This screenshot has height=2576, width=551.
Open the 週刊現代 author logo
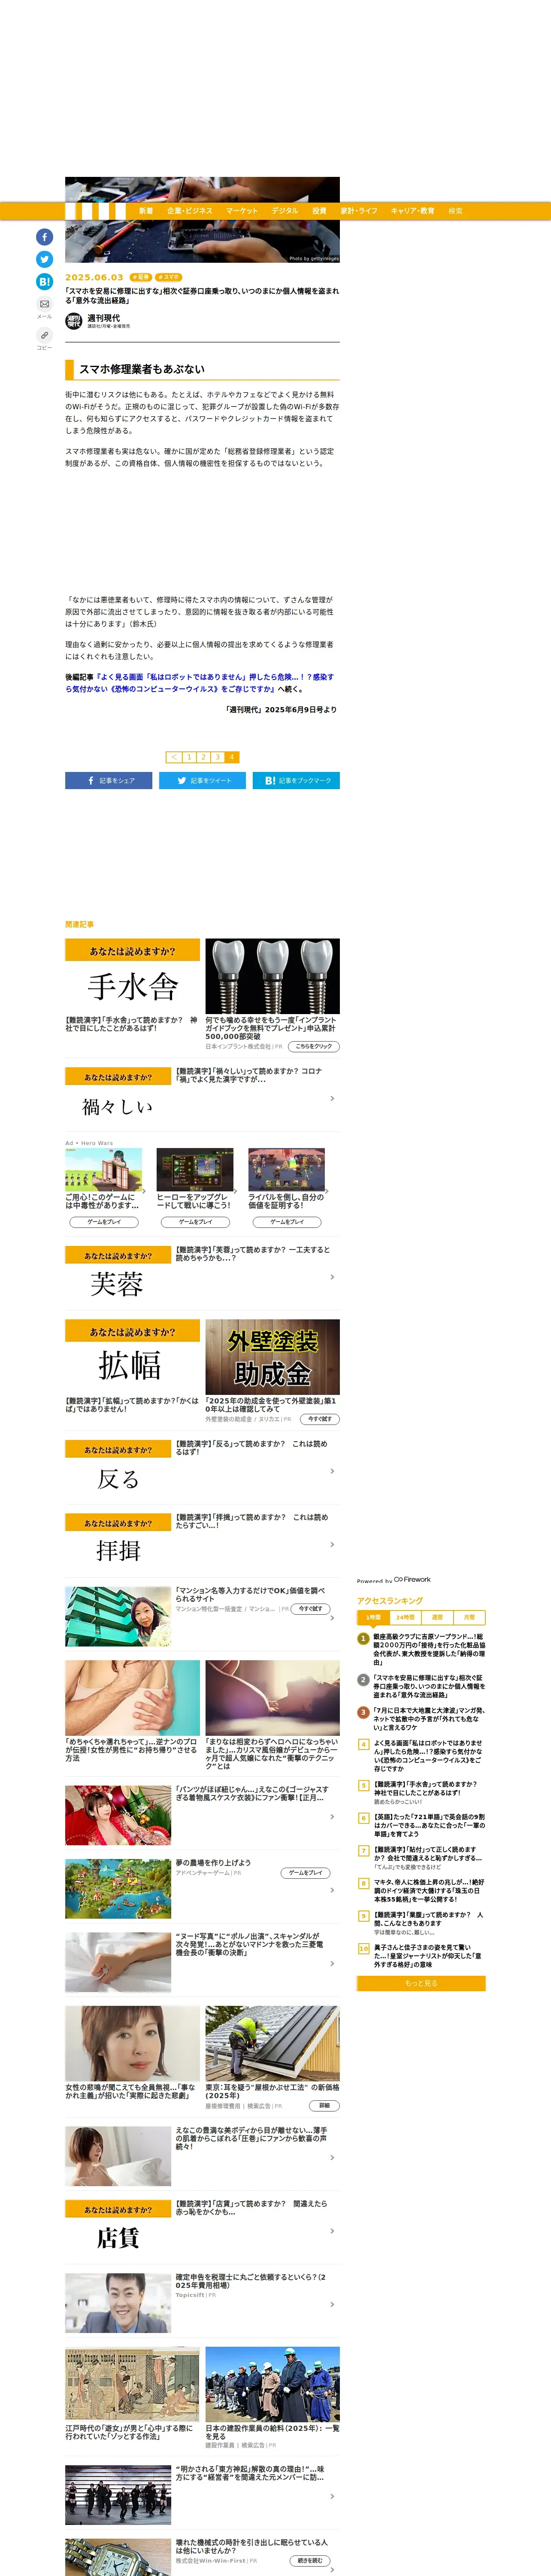[73, 321]
